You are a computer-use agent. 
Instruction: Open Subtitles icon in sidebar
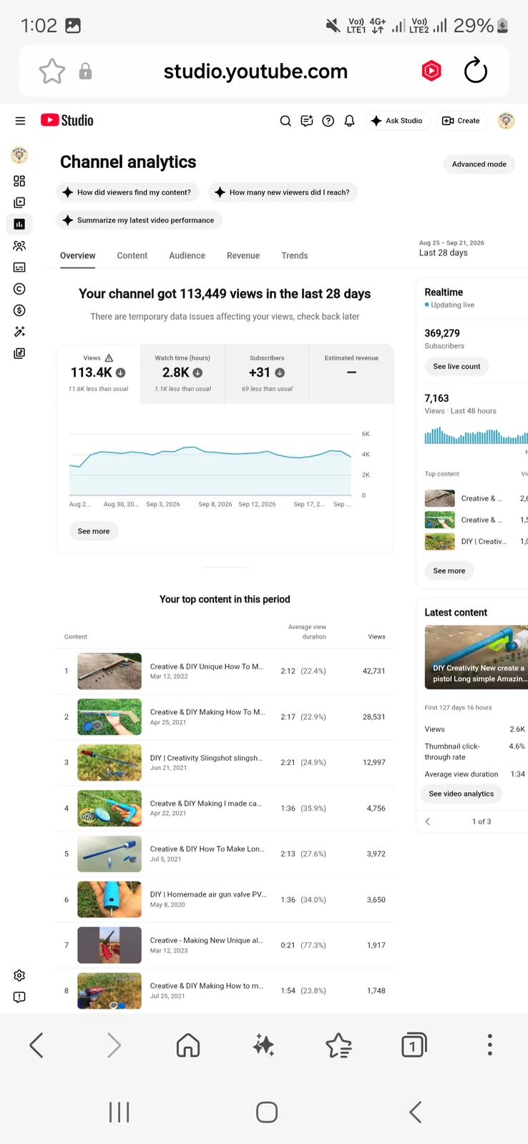pos(19,267)
